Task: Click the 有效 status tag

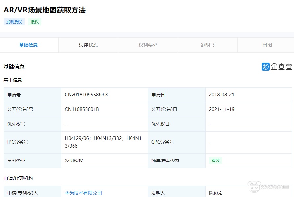Action: [215, 160]
